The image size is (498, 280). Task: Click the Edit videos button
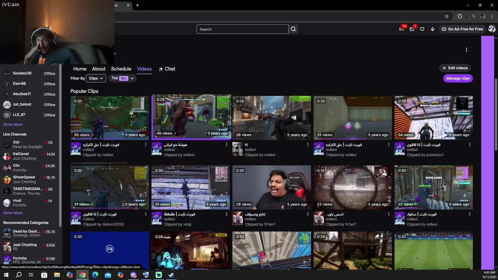pyautogui.click(x=455, y=68)
